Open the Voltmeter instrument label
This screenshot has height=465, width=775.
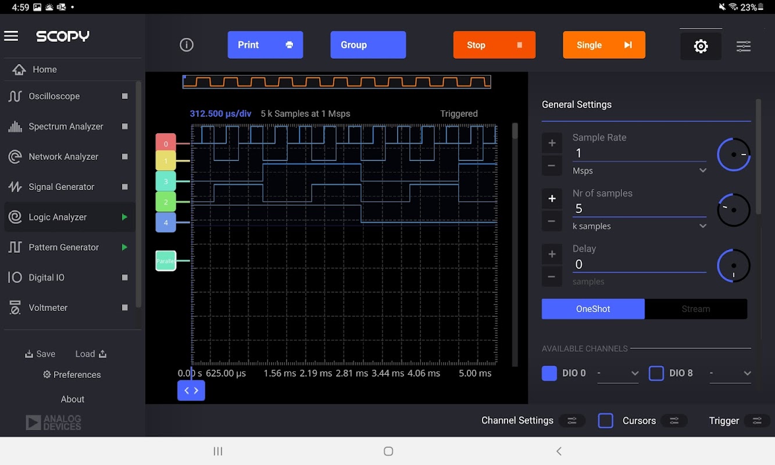(48, 307)
